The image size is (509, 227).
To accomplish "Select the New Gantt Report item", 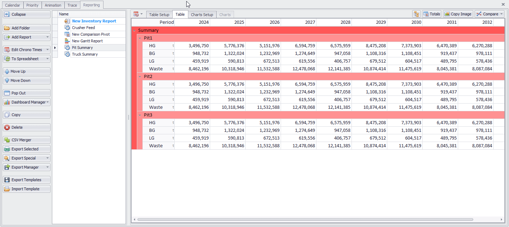I will [87, 41].
